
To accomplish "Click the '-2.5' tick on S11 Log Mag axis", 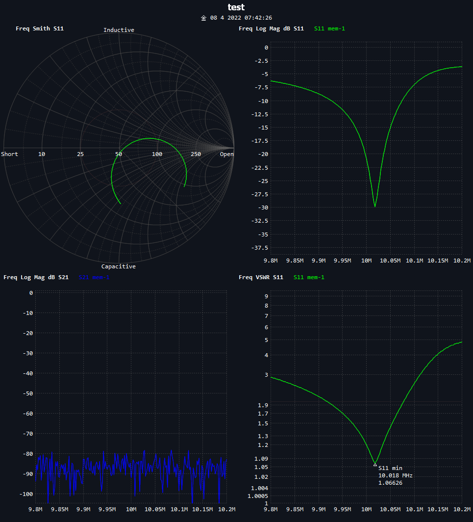I will point(261,61).
